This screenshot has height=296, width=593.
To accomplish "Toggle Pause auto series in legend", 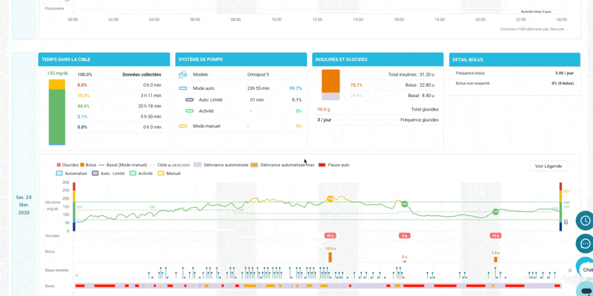I will (x=334, y=165).
